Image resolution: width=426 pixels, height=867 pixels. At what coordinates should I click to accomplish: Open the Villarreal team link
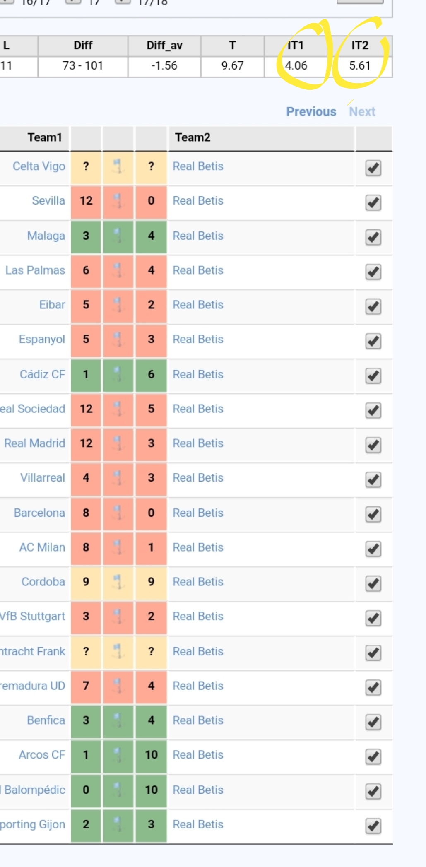43,478
